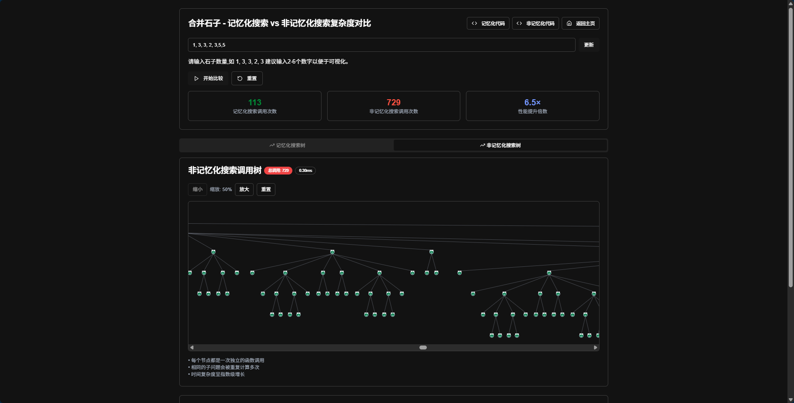Click the tree canvas left scroll arrow
The height and width of the screenshot is (403, 794).
192,347
